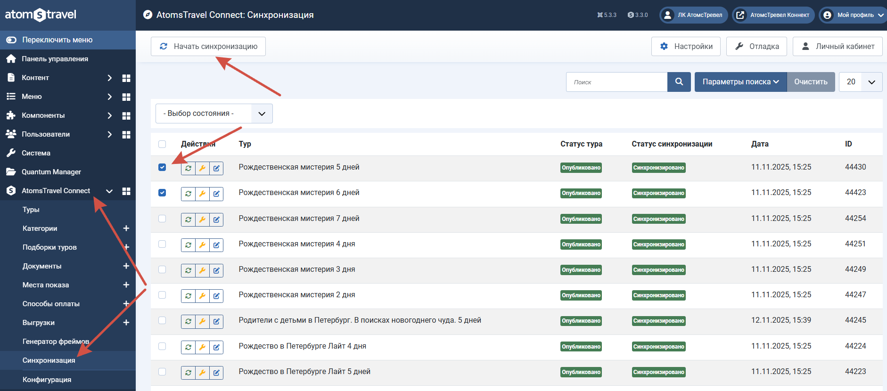Check the Рождественская мистерия 4 дня row
The image size is (887, 391).
coord(162,244)
